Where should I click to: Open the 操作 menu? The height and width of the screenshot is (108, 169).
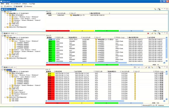point(2,4)
